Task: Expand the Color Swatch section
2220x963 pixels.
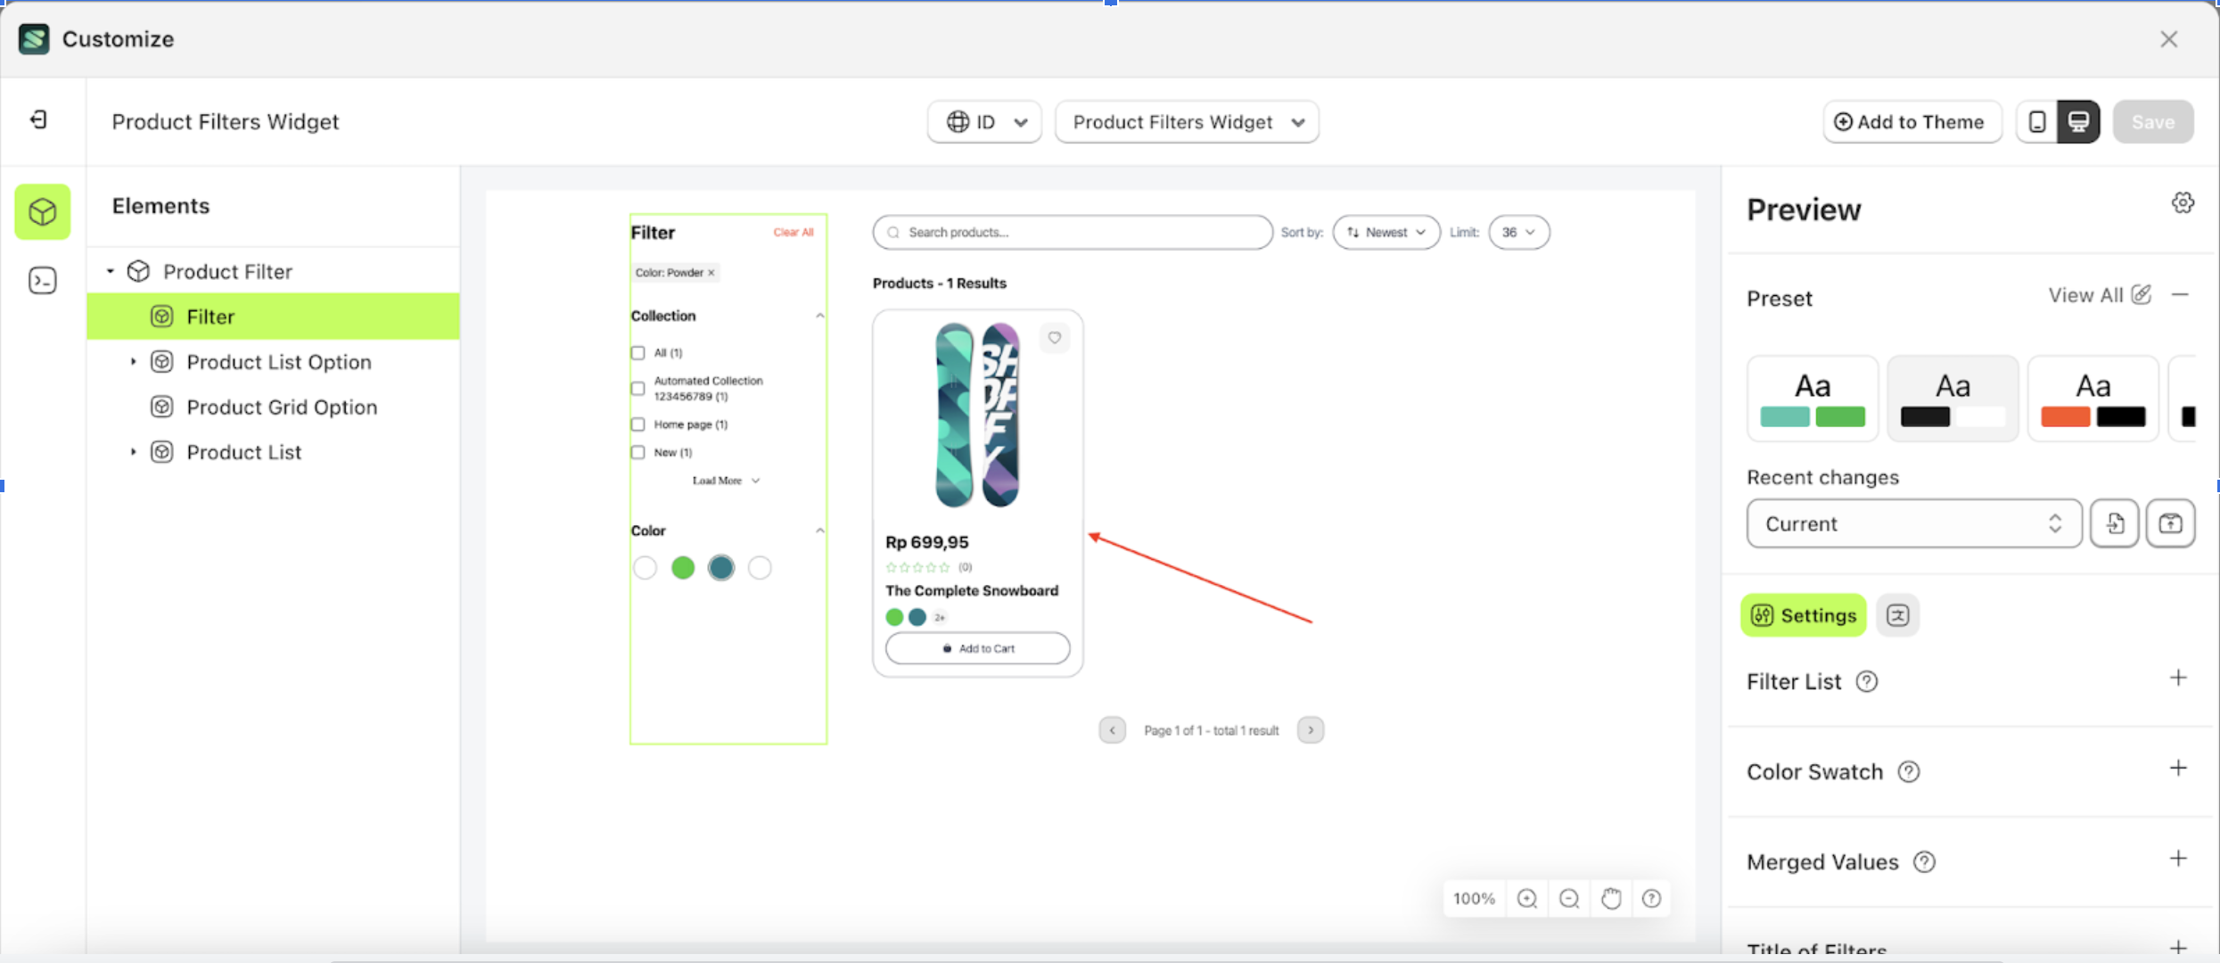Action: [x=2178, y=769]
